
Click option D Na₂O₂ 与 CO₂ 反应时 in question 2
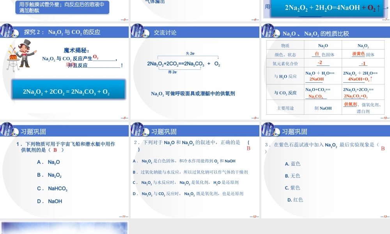tap(188, 194)
